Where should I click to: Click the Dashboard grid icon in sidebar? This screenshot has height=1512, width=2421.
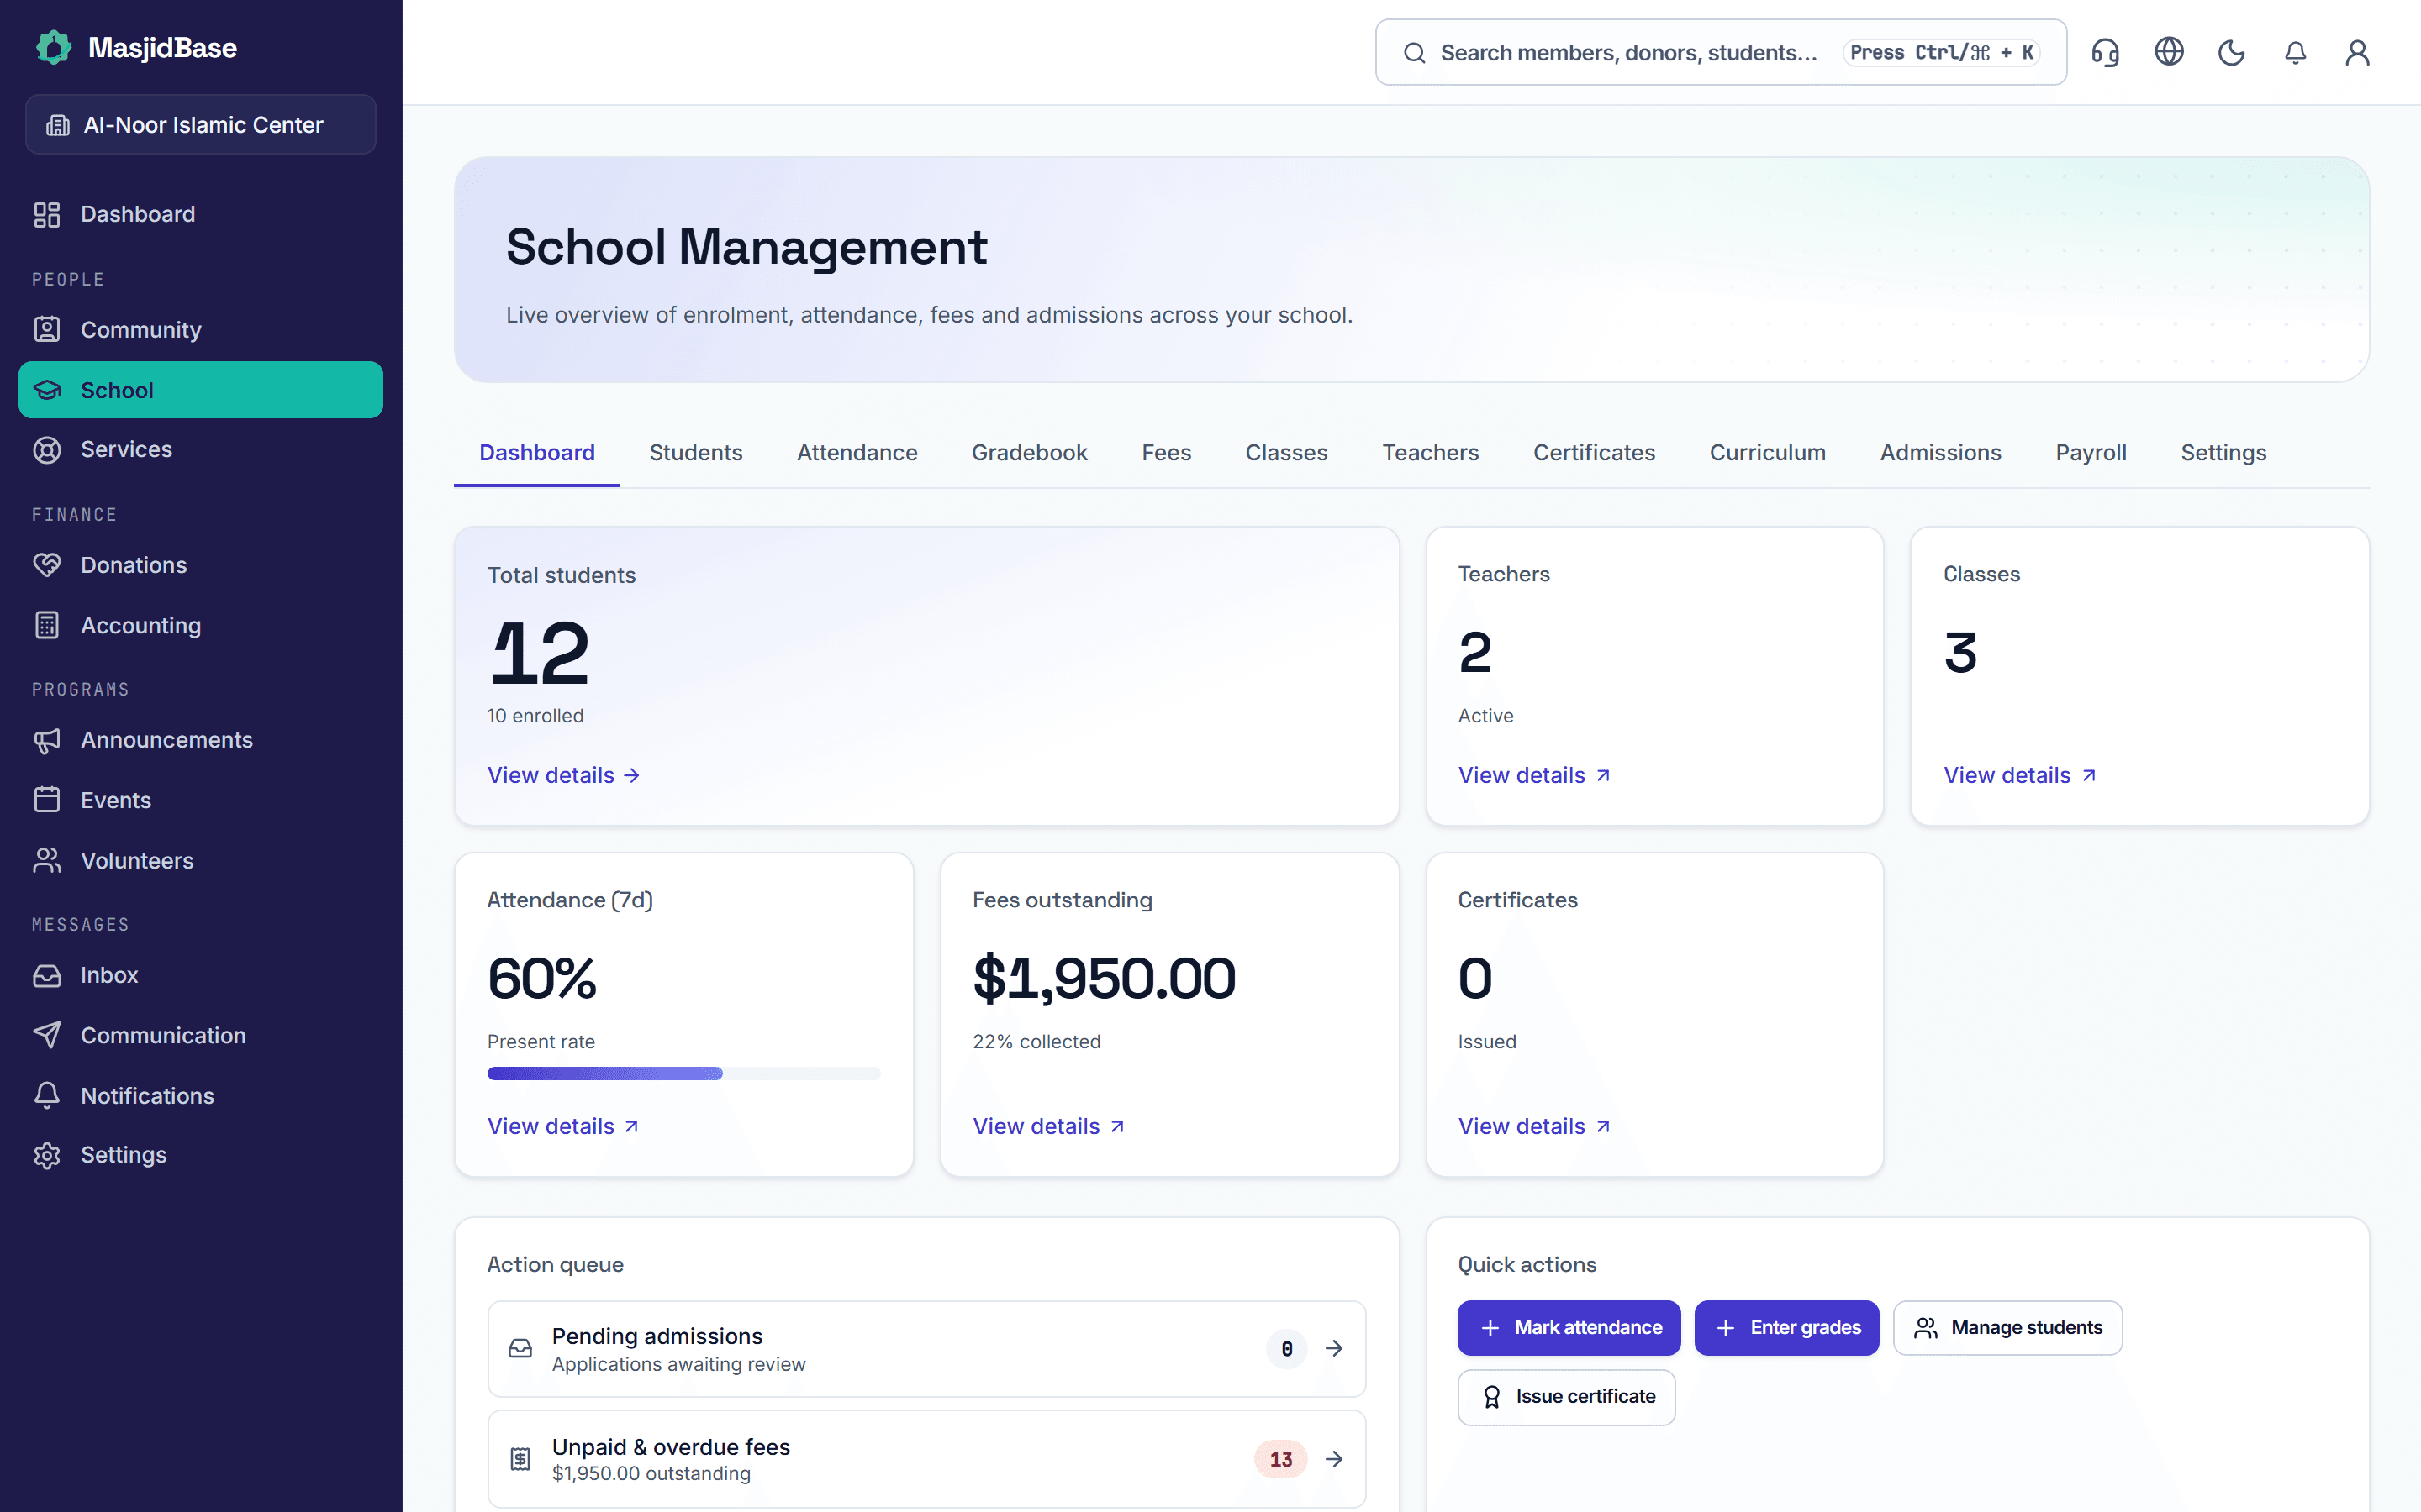47,214
